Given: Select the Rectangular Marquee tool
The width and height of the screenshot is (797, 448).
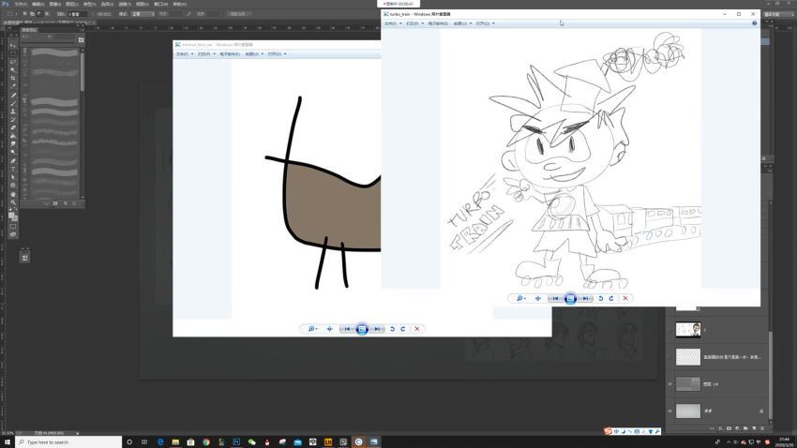Looking at the screenshot, I should click(13, 53).
